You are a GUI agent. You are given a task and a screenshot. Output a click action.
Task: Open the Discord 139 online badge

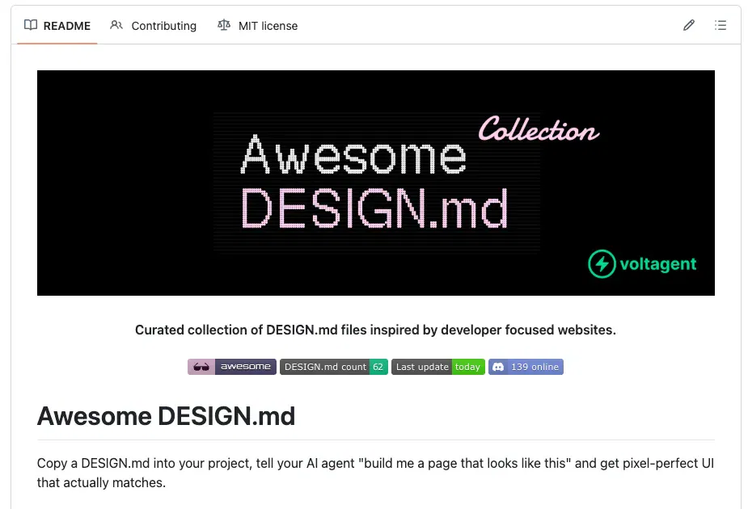526,367
